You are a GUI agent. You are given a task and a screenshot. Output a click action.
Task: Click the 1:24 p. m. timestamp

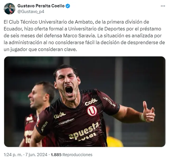[13, 155]
